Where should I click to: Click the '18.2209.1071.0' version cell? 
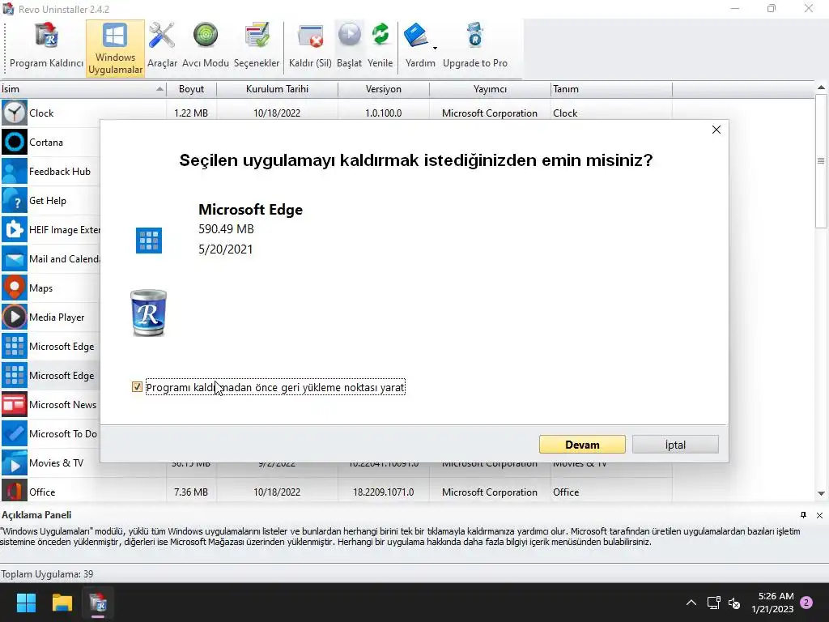(383, 492)
